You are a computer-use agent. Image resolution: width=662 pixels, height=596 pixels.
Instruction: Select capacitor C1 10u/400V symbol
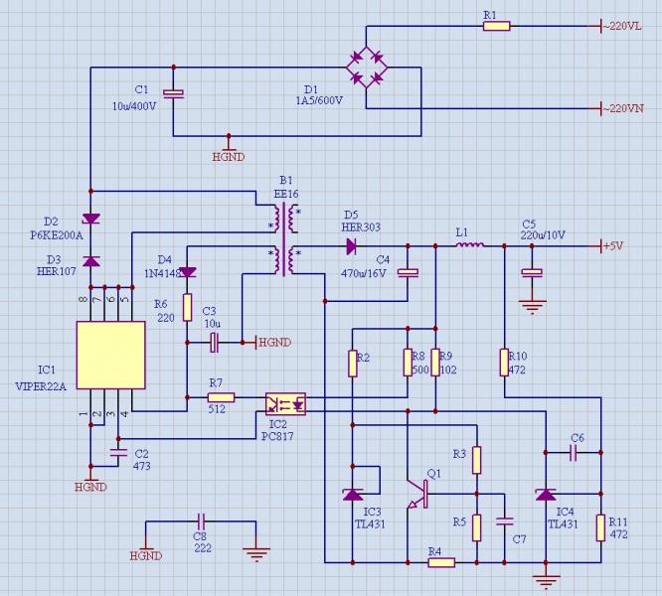[x=173, y=94]
